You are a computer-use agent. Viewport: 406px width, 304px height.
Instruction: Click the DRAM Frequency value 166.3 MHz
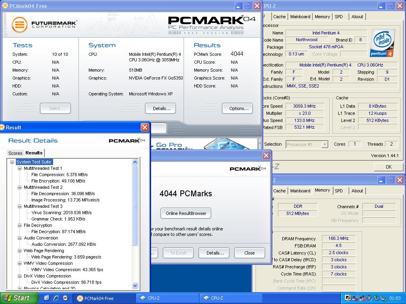coord(339,238)
